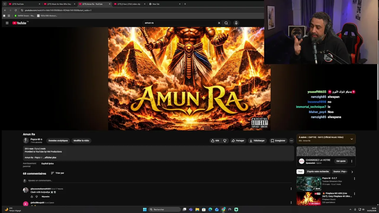379x213 pixels.
Task: Open Données analytiques
Action: [58, 141]
